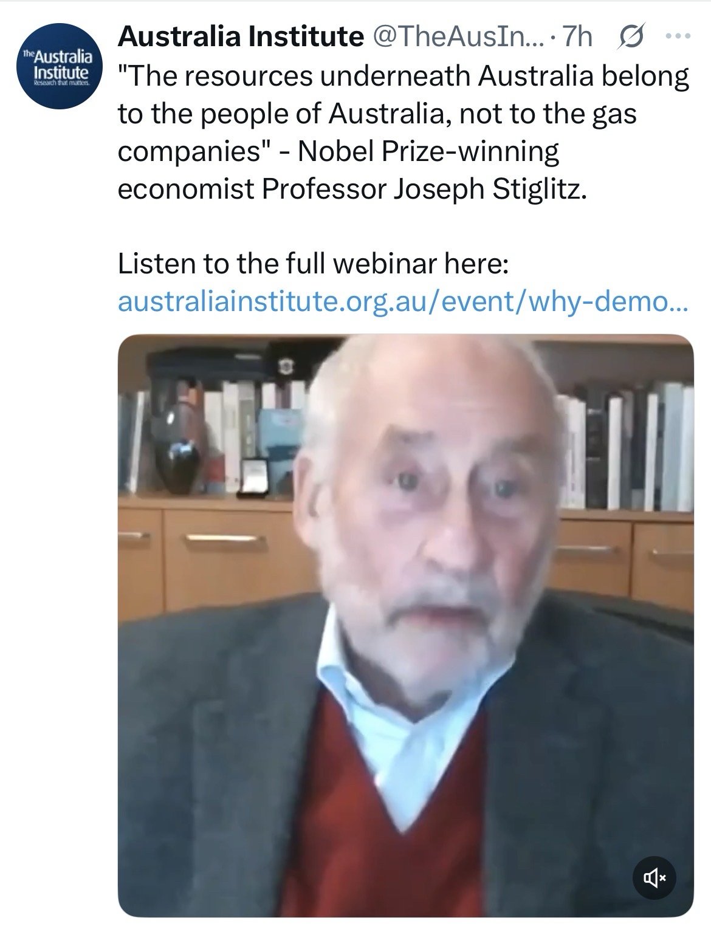
Task: Click the "to the people of Australia" line
Action: tap(280, 114)
